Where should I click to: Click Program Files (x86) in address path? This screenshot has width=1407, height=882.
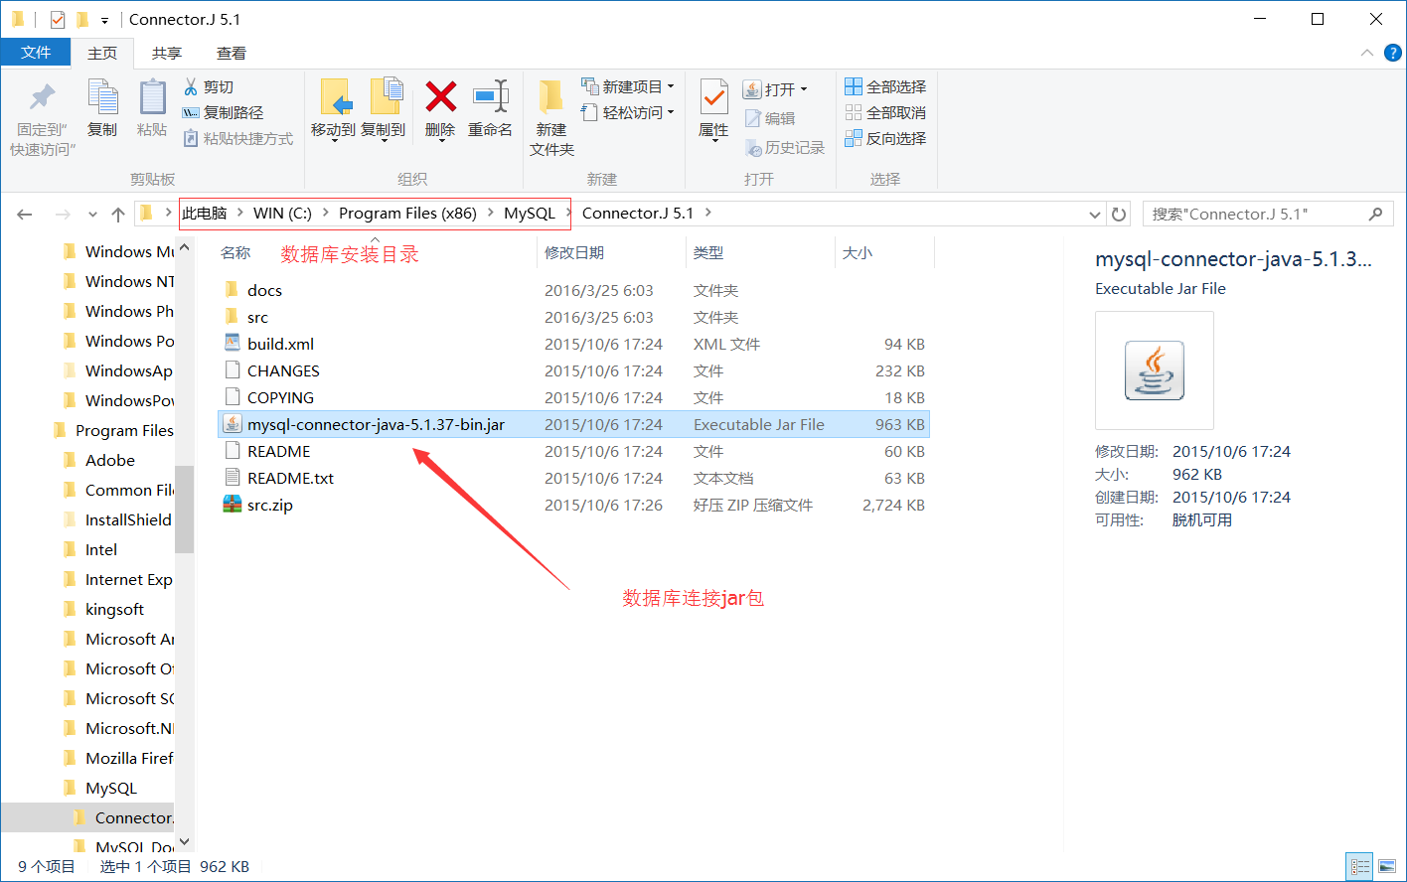pos(407,214)
